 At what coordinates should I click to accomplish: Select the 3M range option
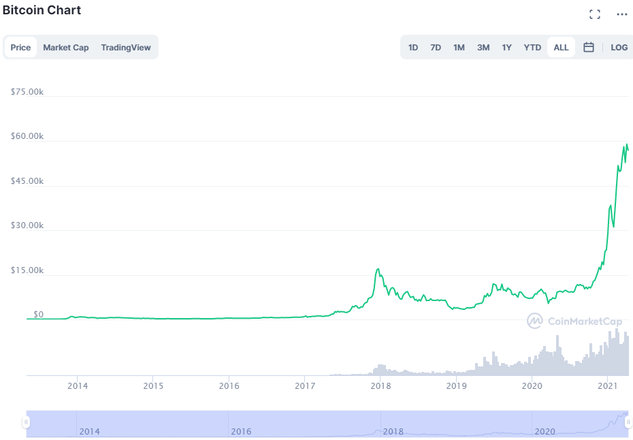click(483, 47)
